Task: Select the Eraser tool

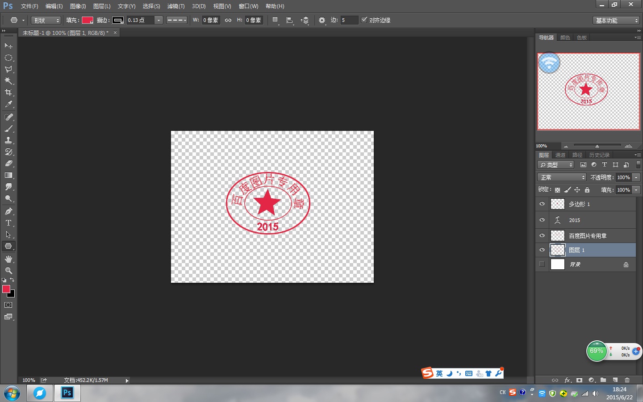Action: [x=8, y=163]
